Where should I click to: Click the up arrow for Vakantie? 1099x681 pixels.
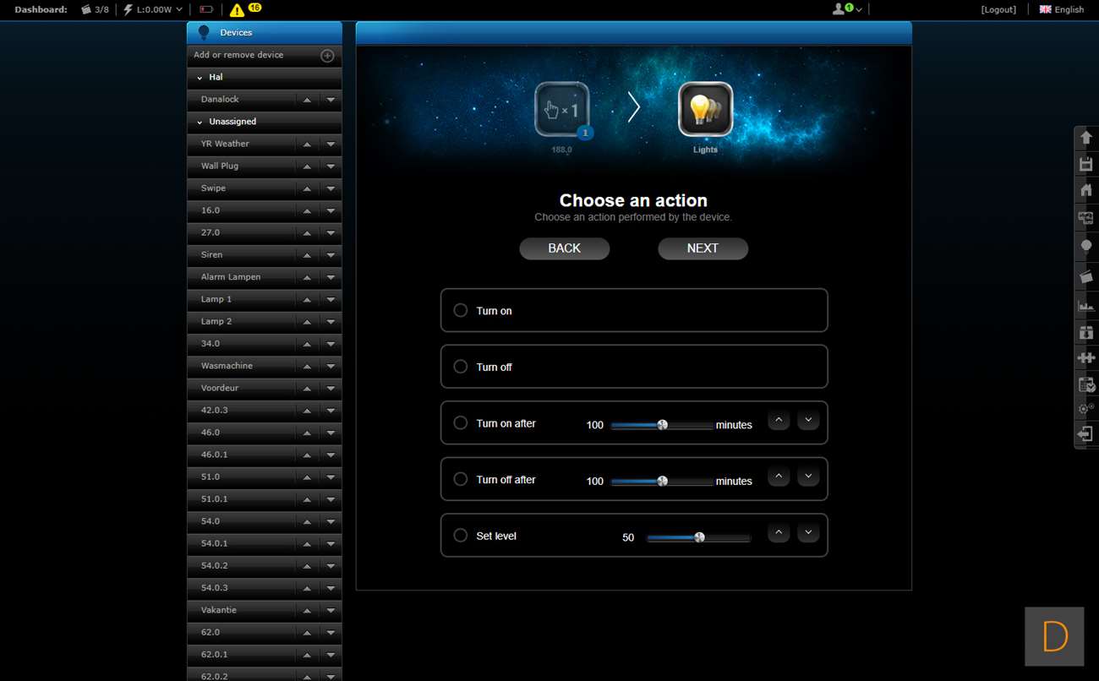pos(307,611)
